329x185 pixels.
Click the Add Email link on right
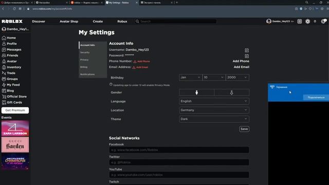tap(242, 67)
